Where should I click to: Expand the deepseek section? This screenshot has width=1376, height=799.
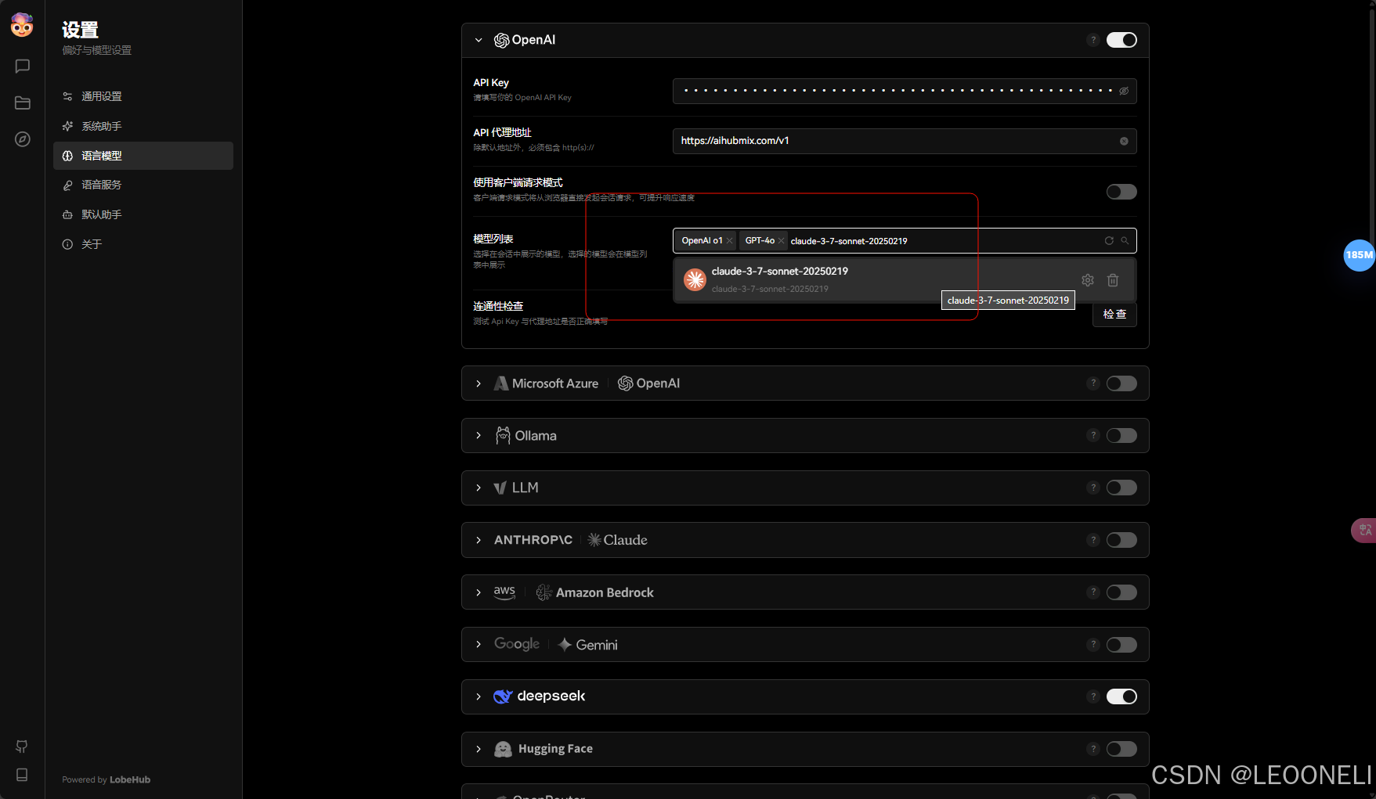pyautogui.click(x=479, y=696)
